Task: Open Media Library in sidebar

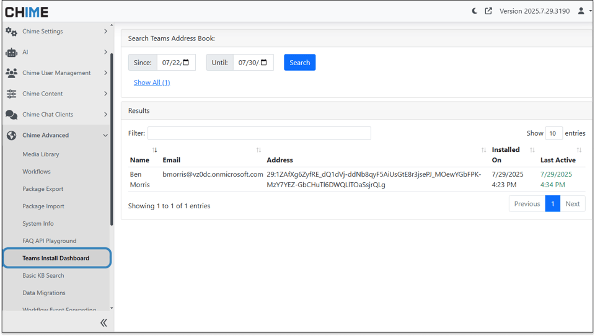Action: pyautogui.click(x=41, y=154)
